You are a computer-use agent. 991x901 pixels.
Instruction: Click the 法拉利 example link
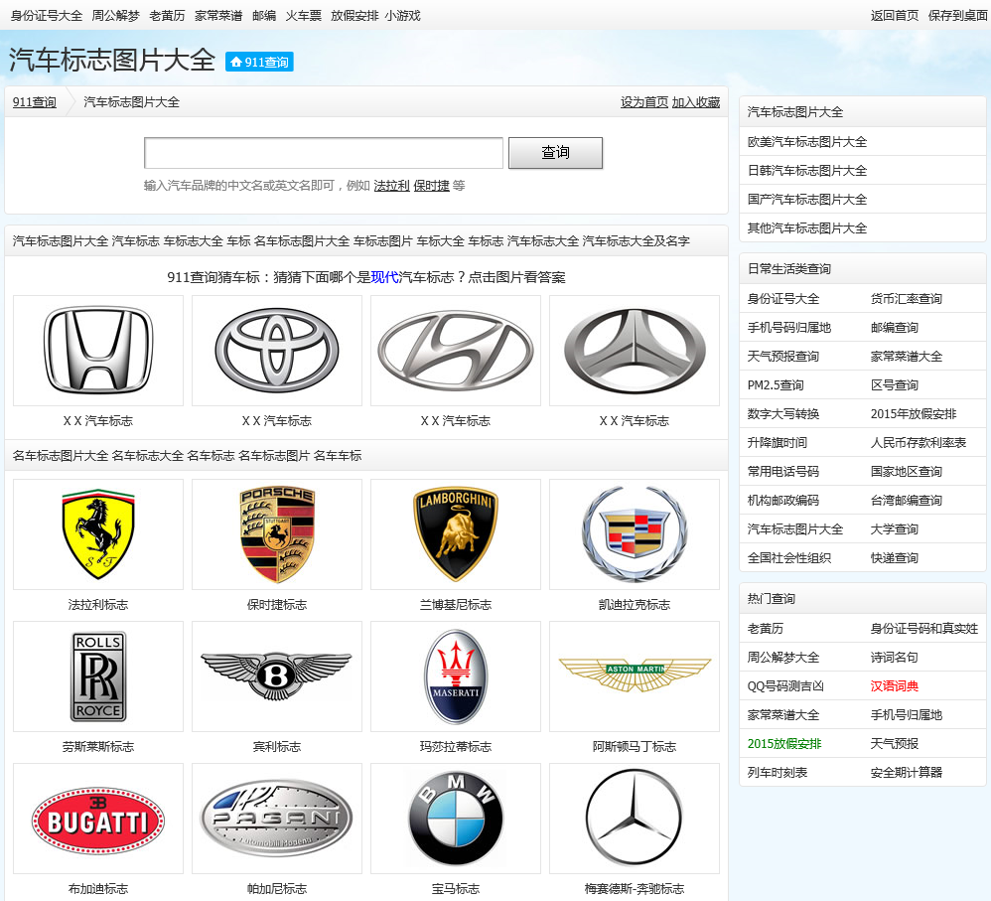coord(392,185)
